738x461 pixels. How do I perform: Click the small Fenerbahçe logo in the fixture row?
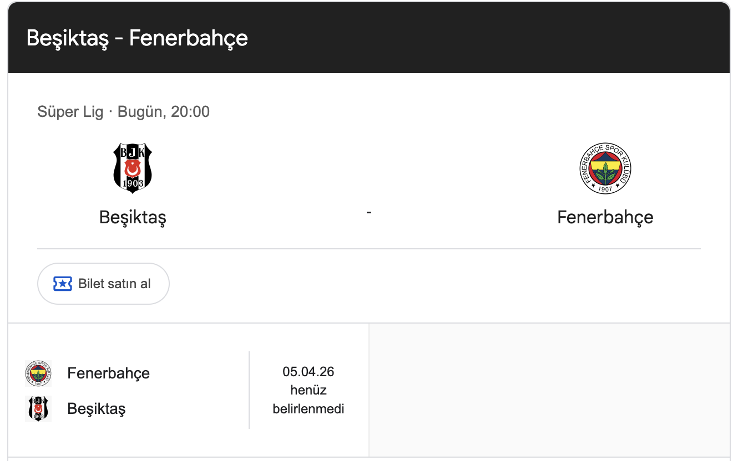click(38, 373)
